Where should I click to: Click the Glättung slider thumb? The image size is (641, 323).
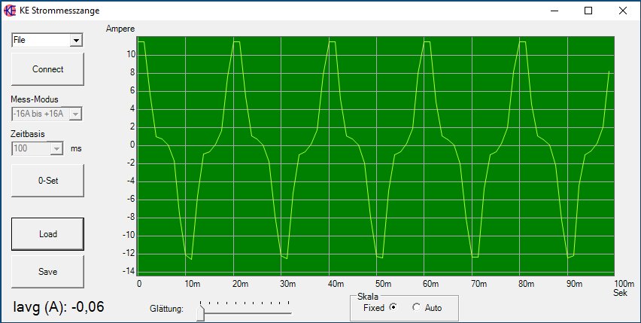[x=200, y=312]
